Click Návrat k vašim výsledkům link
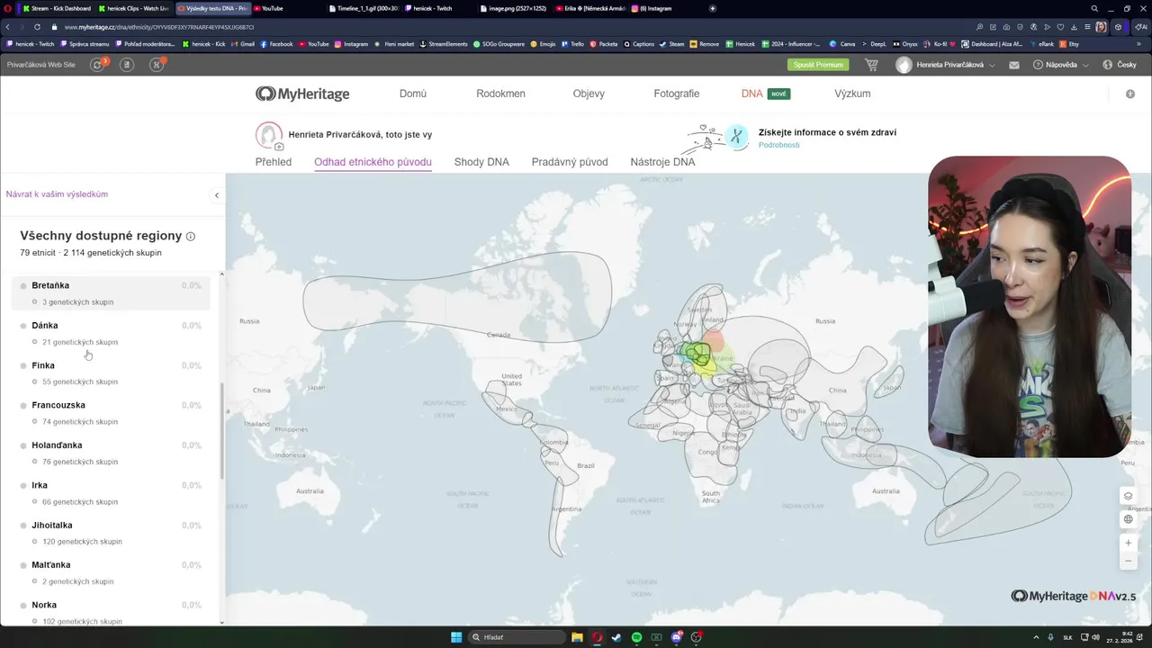 [x=57, y=194]
